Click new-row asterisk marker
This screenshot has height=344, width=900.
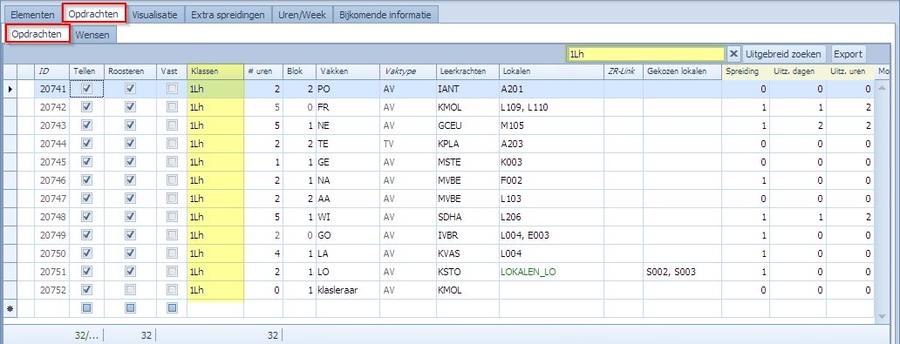[10, 308]
